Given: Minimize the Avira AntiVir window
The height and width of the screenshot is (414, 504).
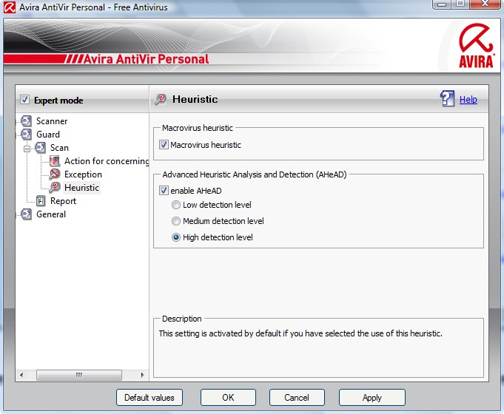Looking at the screenshot, I should pyautogui.click(x=442, y=4).
